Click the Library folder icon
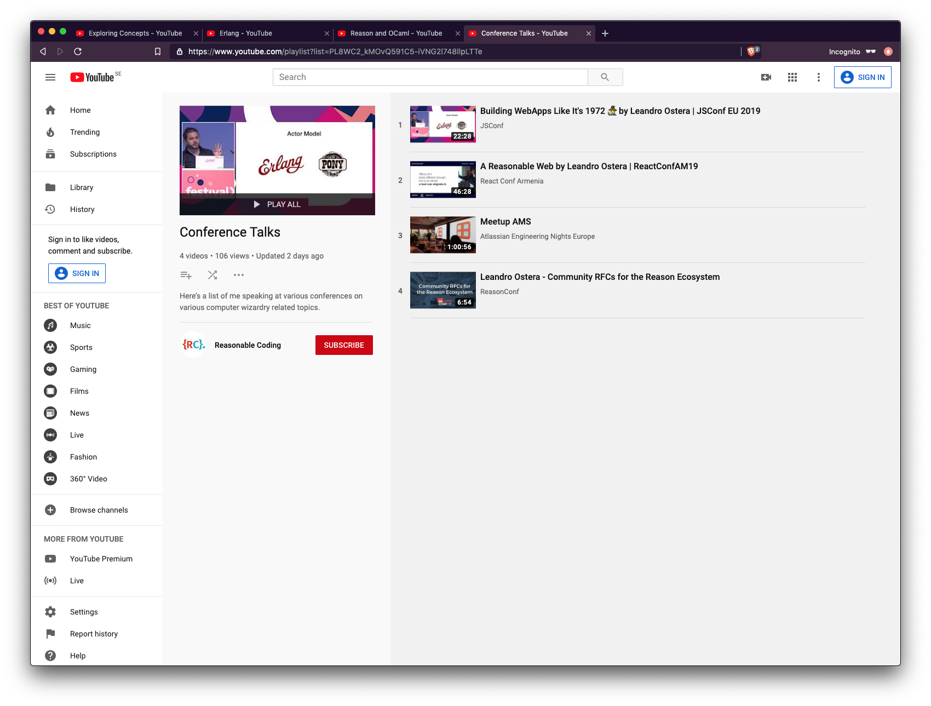The height and width of the screenshot is (706, 931). [x=50, y=187]
